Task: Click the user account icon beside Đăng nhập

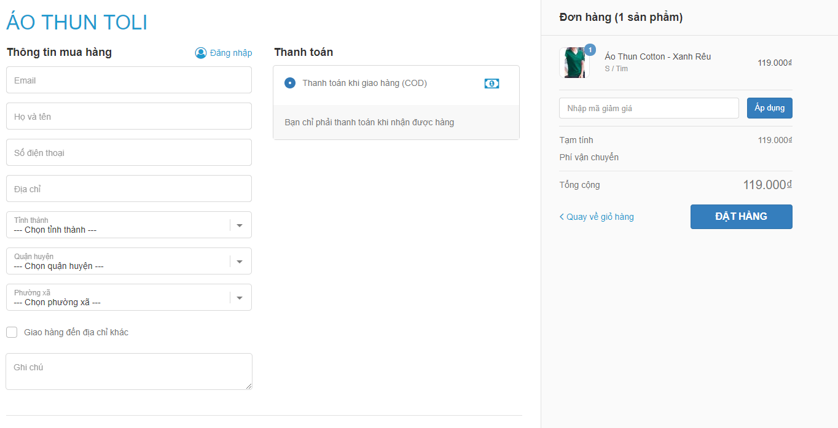Action: (x=201, y=53)
